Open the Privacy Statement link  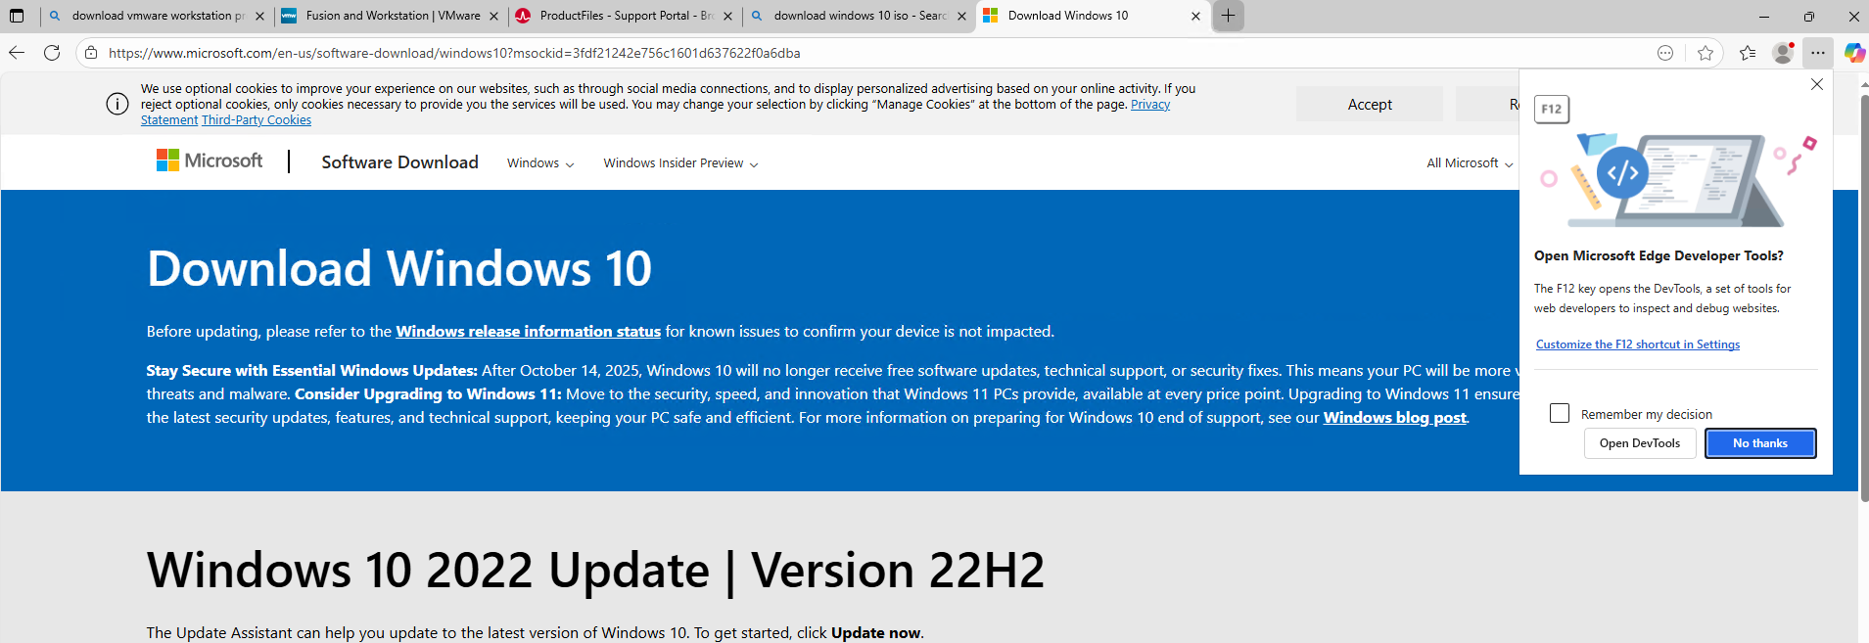coord(1150,105)
